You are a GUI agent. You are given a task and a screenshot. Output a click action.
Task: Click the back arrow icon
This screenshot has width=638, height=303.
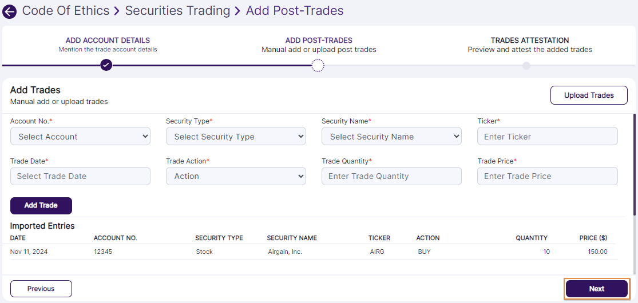point(10,11)
